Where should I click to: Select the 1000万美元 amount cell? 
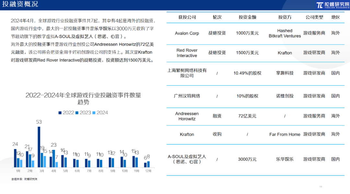(247, 33)
